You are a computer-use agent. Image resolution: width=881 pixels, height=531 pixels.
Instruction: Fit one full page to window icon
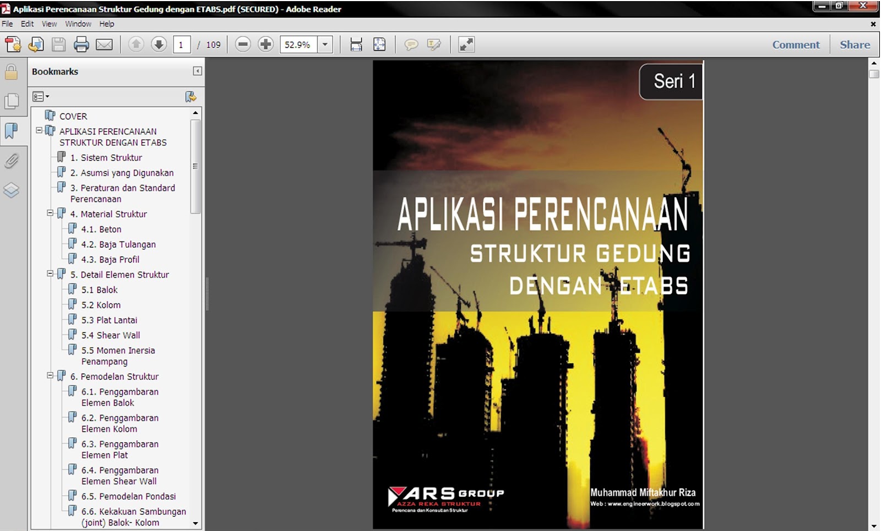(x=379, y=45)
